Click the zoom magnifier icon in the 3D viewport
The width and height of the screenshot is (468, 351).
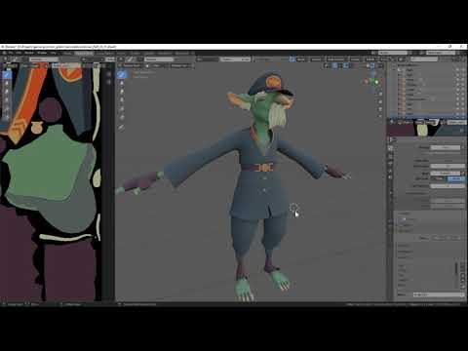380,94
